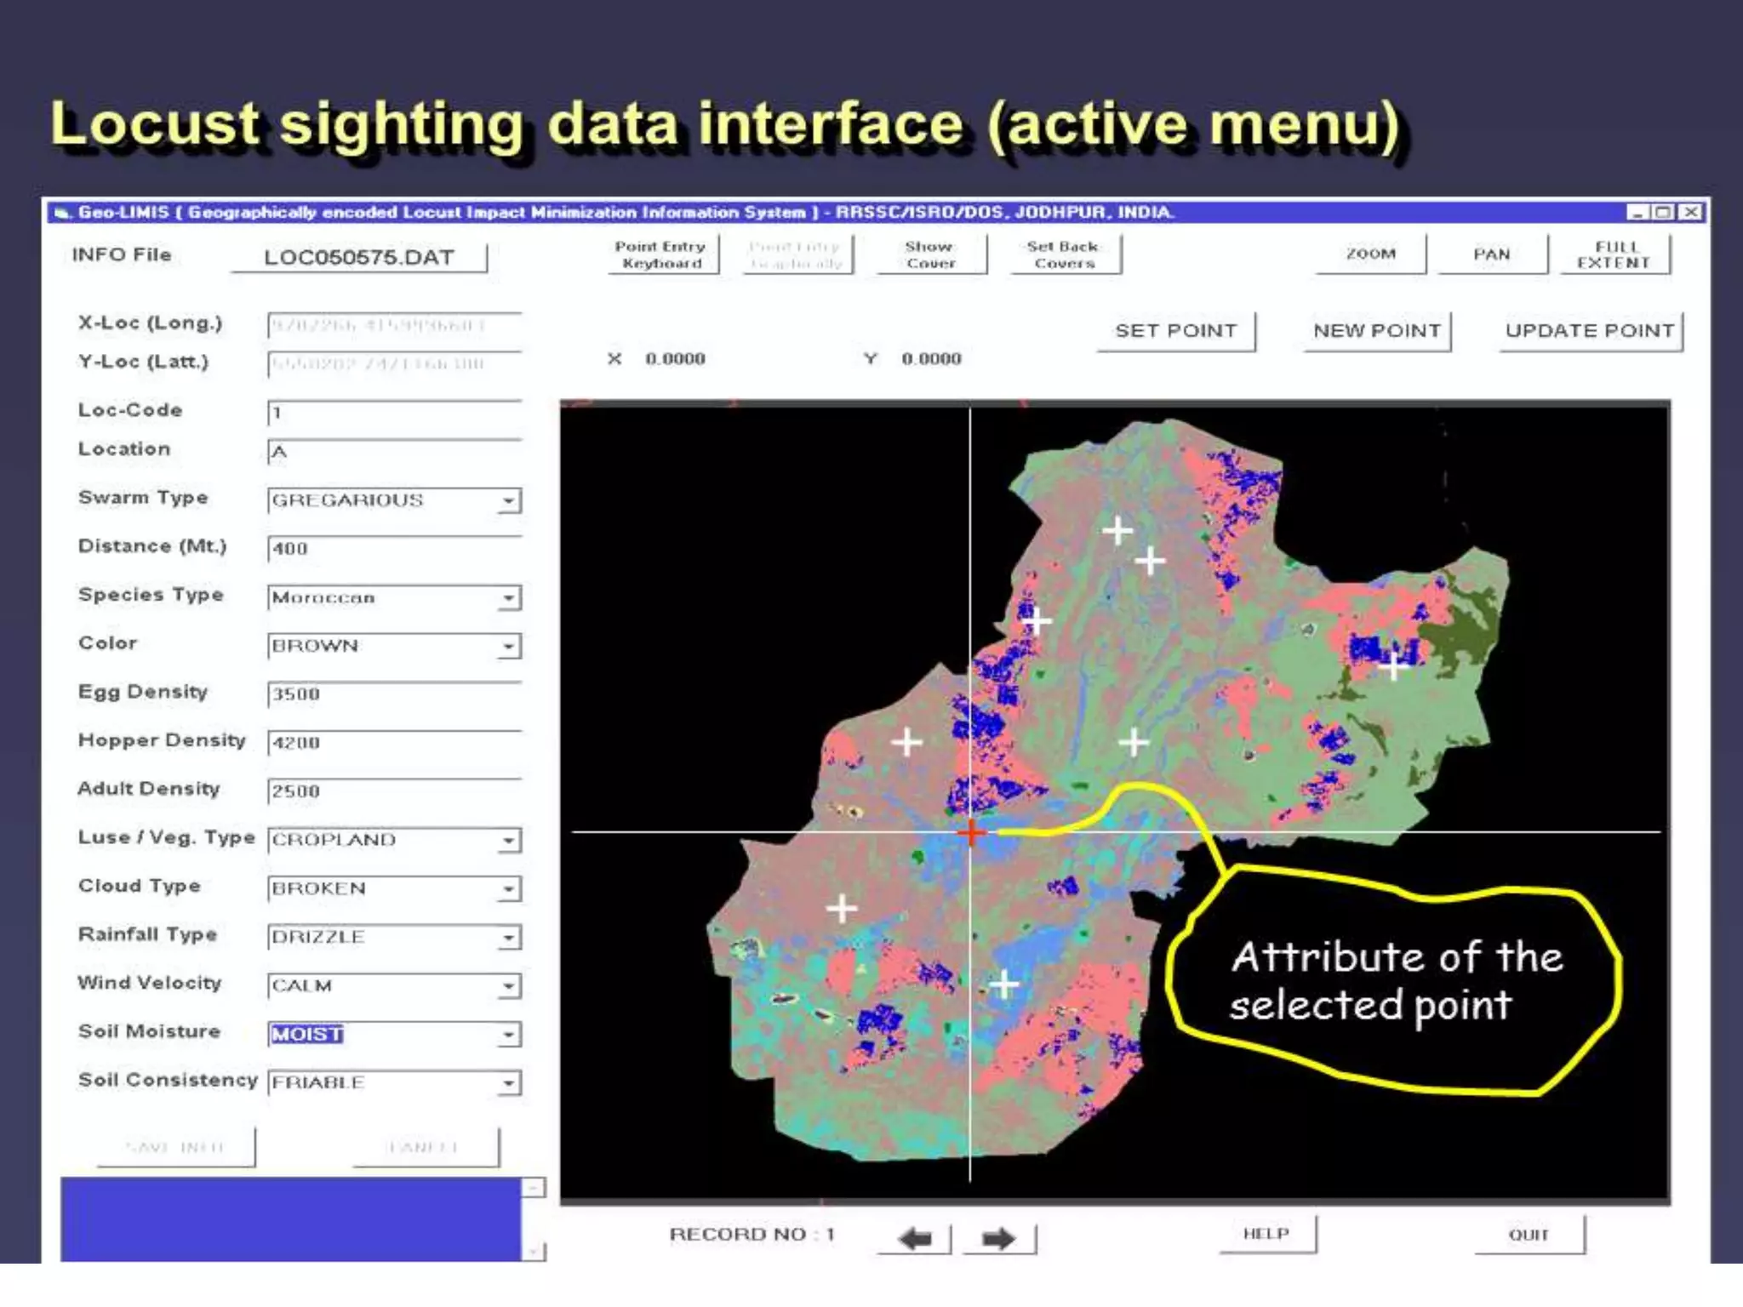Click the next record right arrow

[x=998, y=1238]
